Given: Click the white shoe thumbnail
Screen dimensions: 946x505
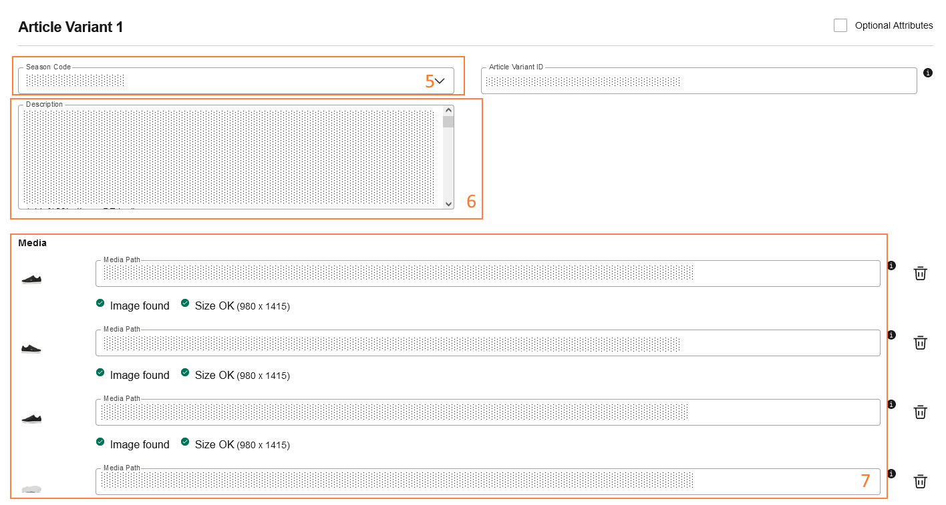Looking at the screenshot, I should pyautogui.click(x=31, y=489).
